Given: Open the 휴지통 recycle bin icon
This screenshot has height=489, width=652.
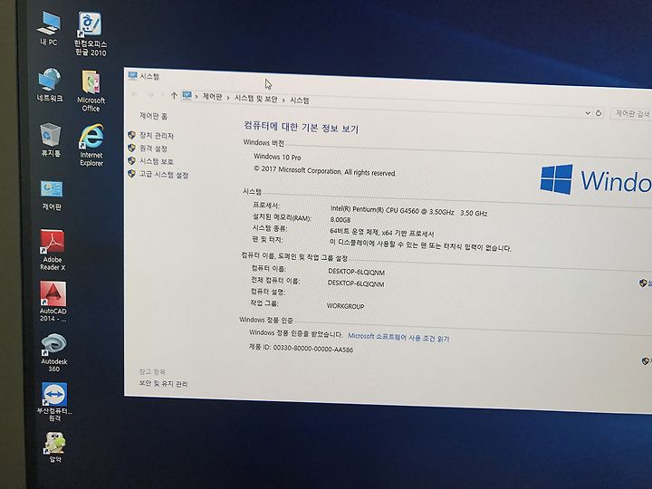Looking at the screenshot, I should 51,140.
